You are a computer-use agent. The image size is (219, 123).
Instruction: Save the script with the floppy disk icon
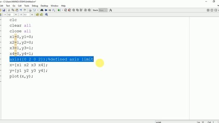(x=4, y=10)
